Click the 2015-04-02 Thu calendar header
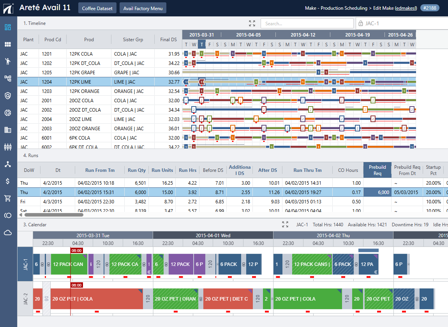448x327 pixels. point(333,236)
